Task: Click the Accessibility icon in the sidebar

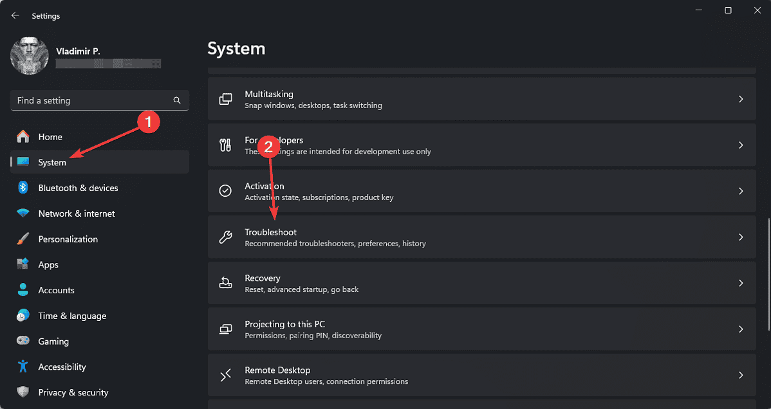Action: 24,367
